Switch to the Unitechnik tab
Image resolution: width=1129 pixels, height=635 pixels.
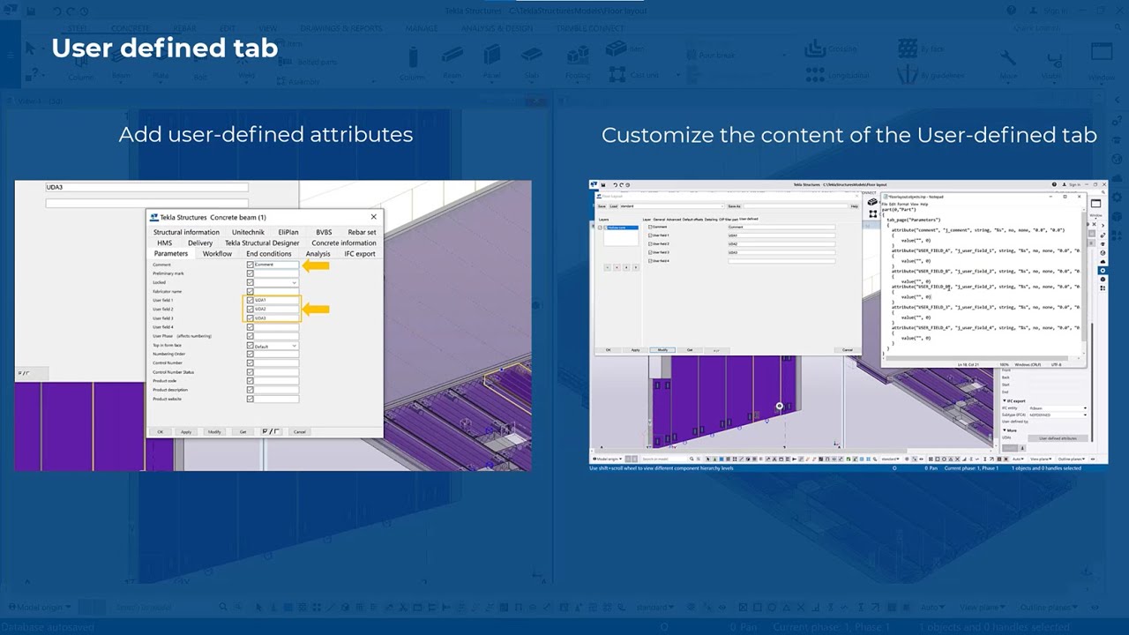[248, 232]
